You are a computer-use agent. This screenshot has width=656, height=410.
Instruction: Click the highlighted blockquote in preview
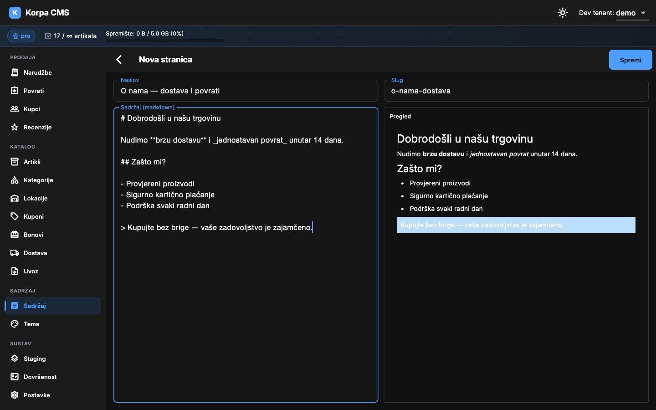click(516, 225)
